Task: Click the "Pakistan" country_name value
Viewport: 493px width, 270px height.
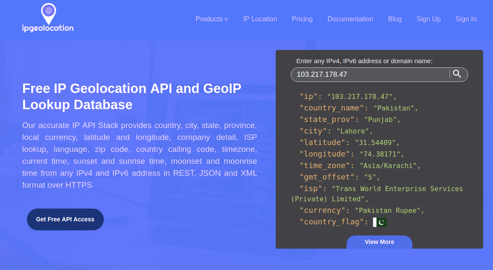Action: 393,108
